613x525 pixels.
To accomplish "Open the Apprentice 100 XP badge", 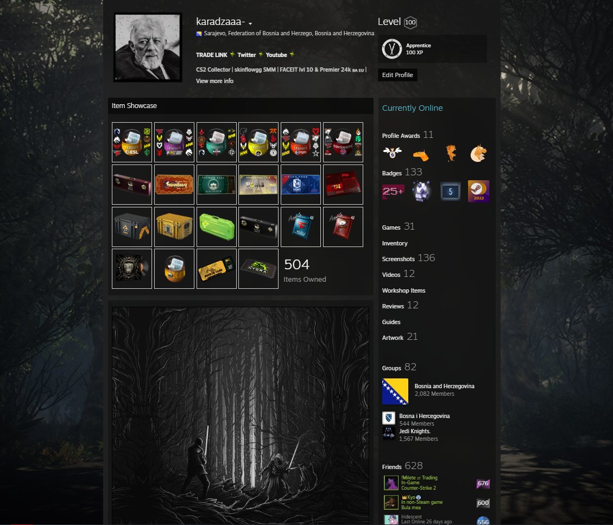I will click(432, 49).
